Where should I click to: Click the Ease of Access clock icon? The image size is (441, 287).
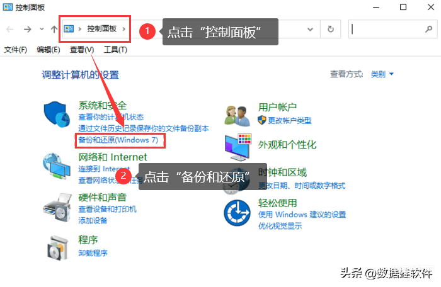point(237,213)
